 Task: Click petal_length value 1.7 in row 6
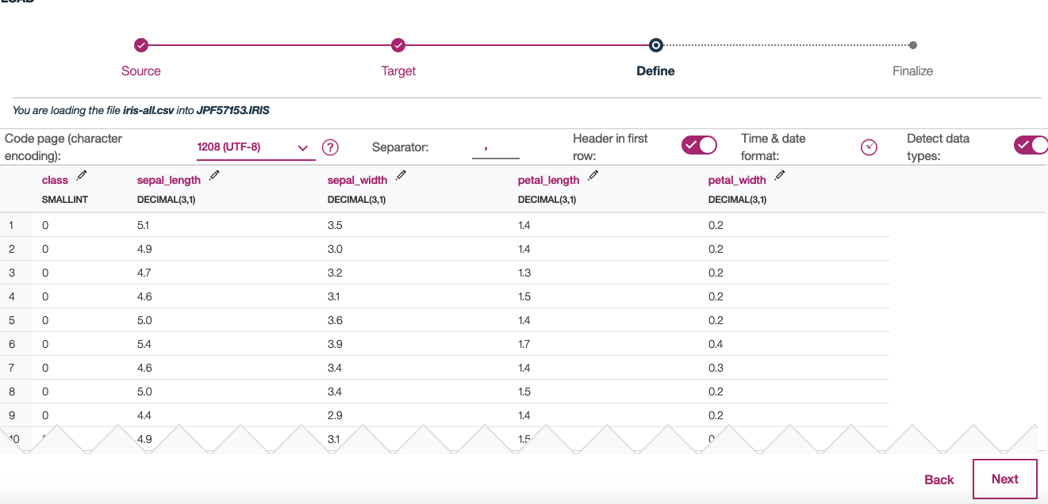click(x=524, y=344)
